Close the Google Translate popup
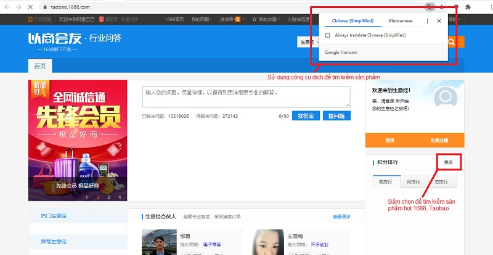This screenshot has width=493, height=255. (x=439, y=21)
